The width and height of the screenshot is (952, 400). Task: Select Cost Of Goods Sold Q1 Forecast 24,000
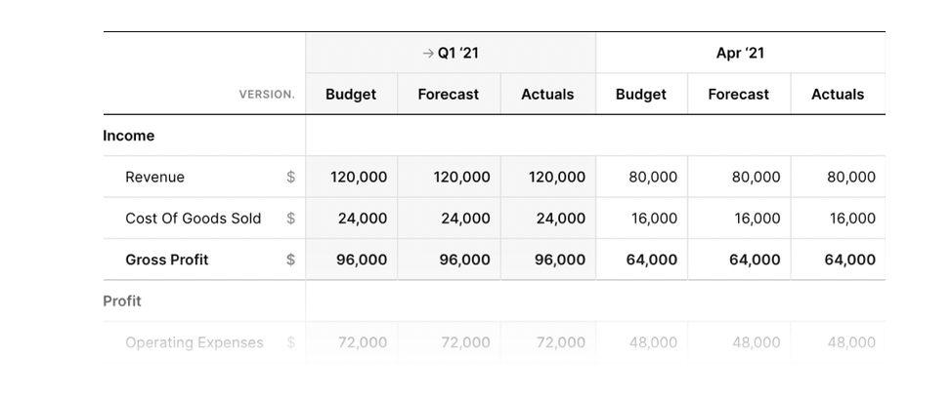pos(449,219)
